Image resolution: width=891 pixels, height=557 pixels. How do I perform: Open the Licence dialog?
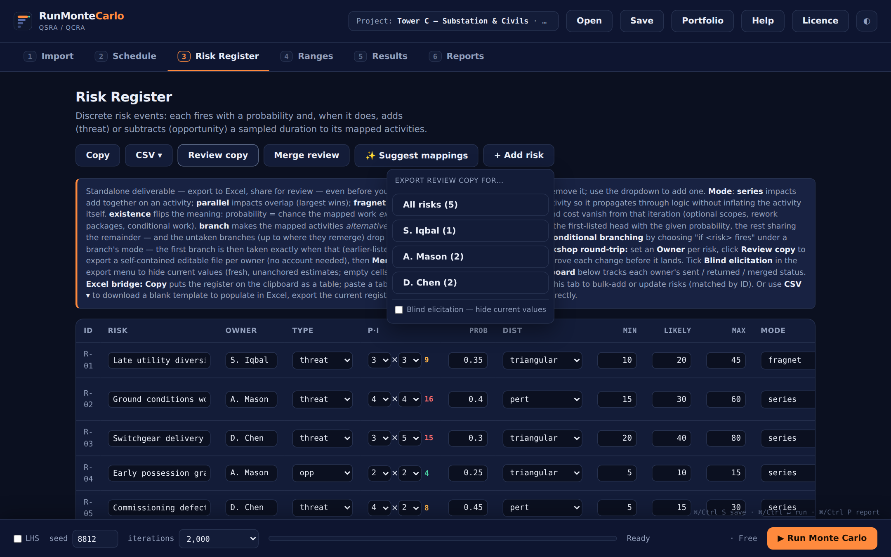coord(820,21)
